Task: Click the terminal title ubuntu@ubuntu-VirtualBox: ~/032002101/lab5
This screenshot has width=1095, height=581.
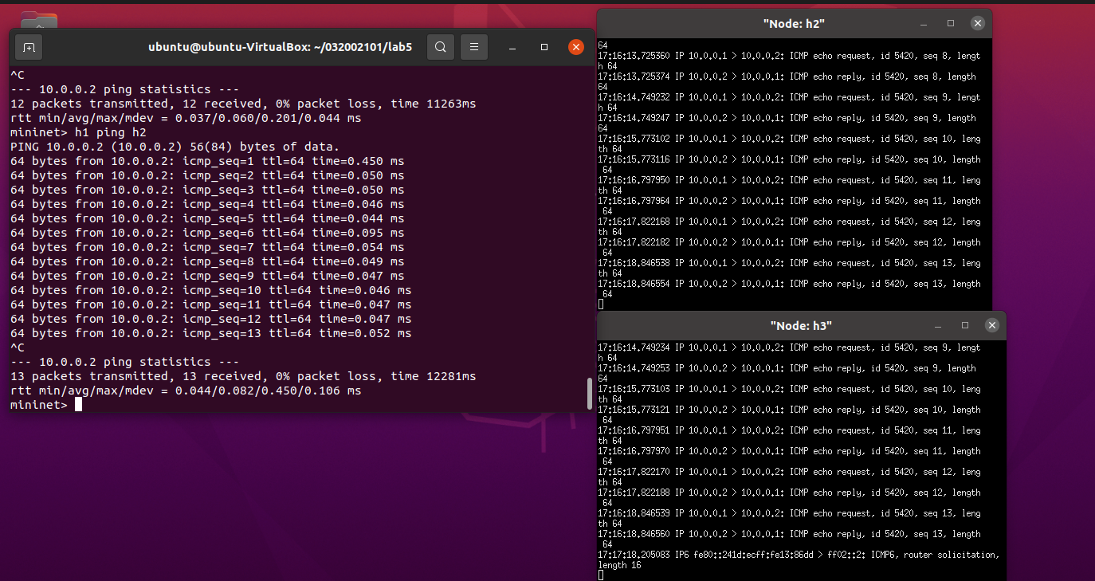Action: [281, 47]
